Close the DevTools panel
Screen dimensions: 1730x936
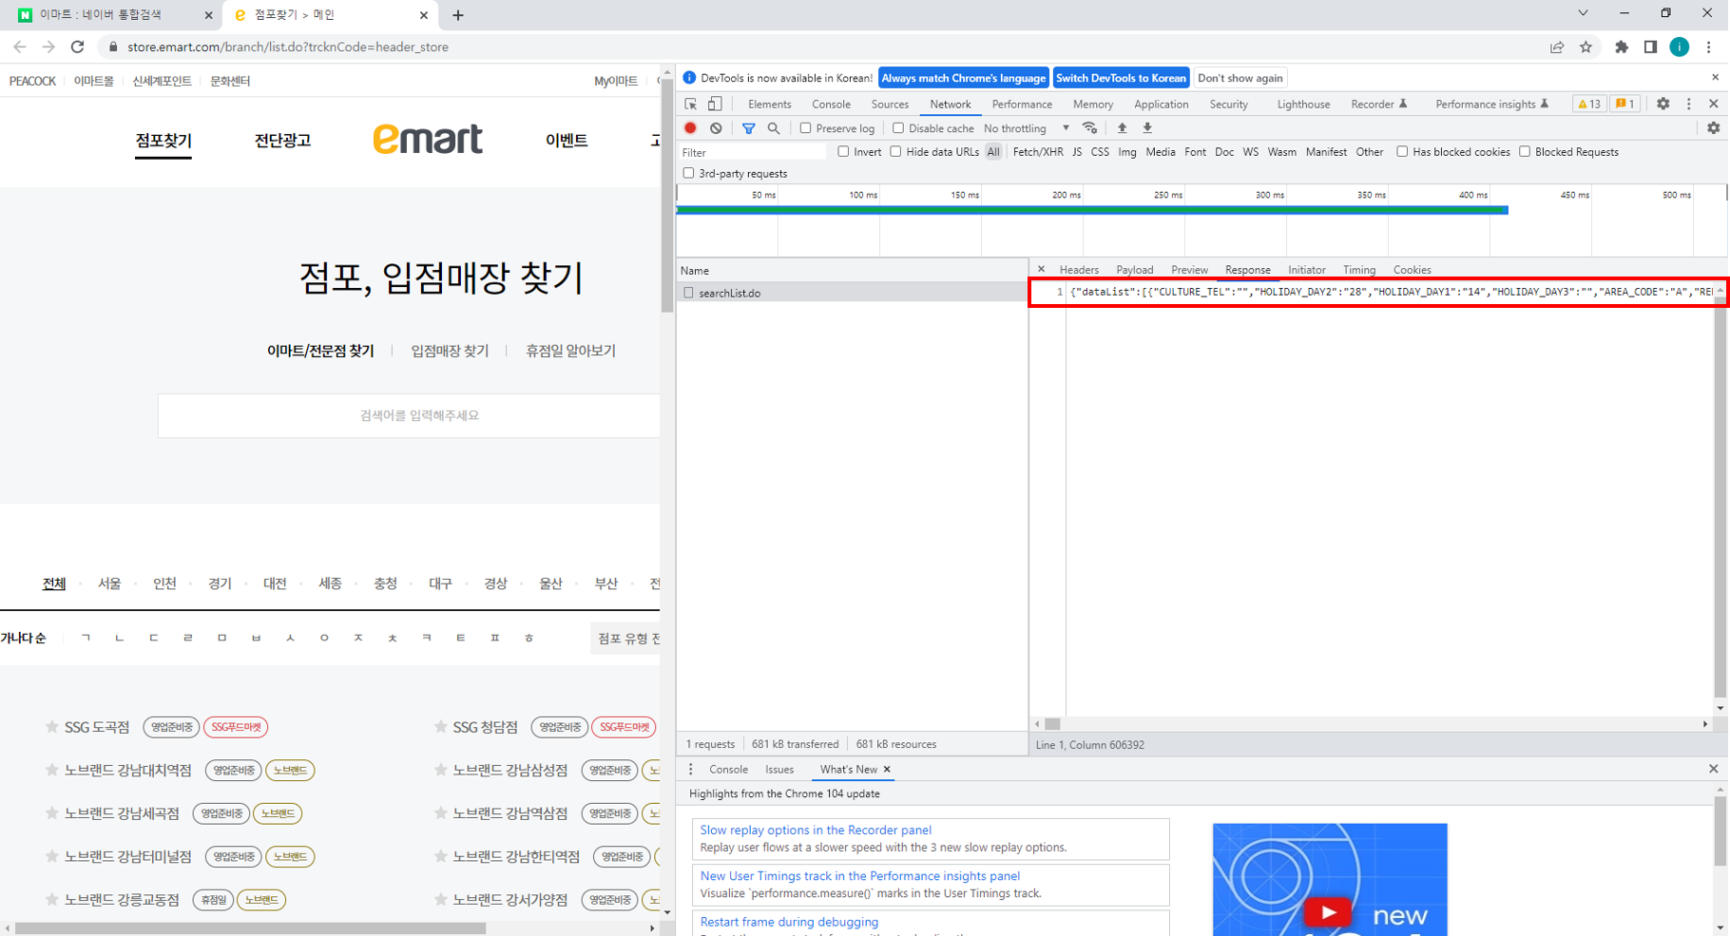tap(1713, 104)
